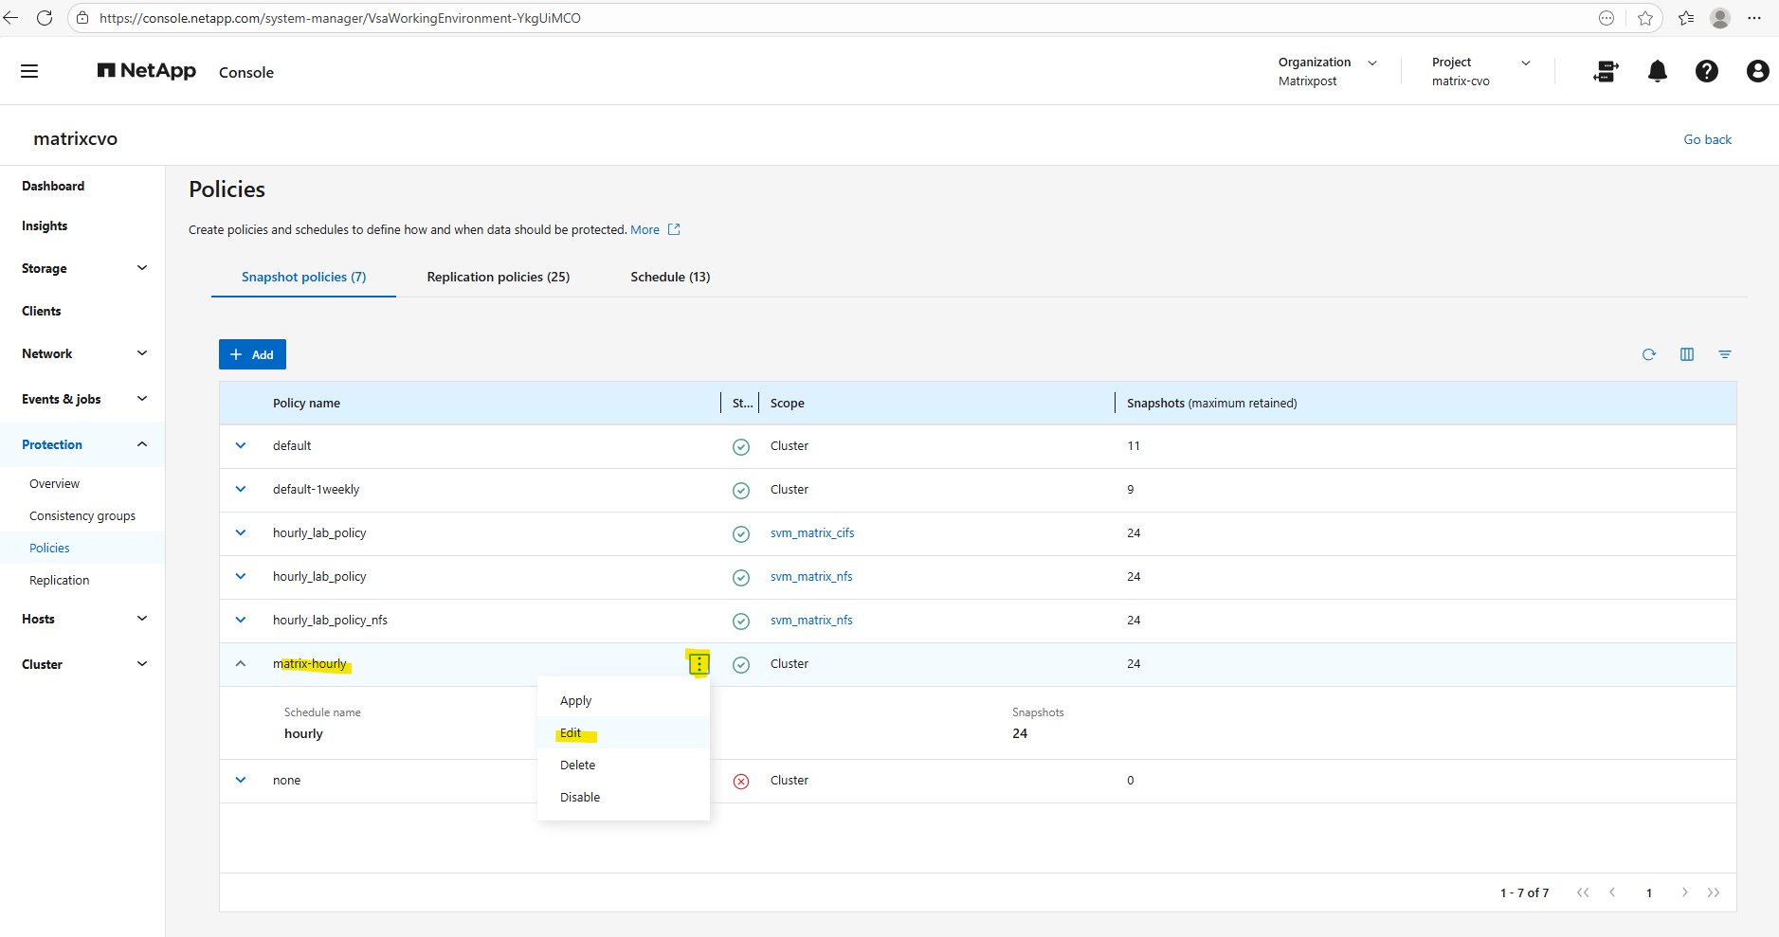This screenshot has width=1779, height=937.
Task: Open the svm_matrix_cifs scope link
Action: click(x=811, y=533)
